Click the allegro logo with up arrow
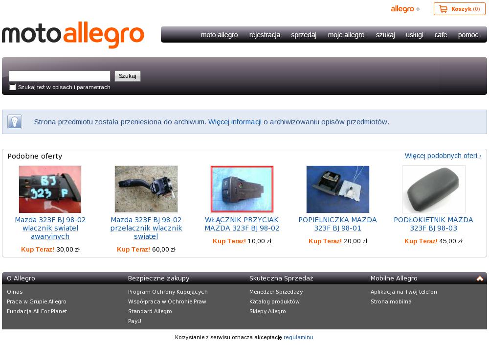This screenshot has height=347, width=489. (x=405, y=9)
